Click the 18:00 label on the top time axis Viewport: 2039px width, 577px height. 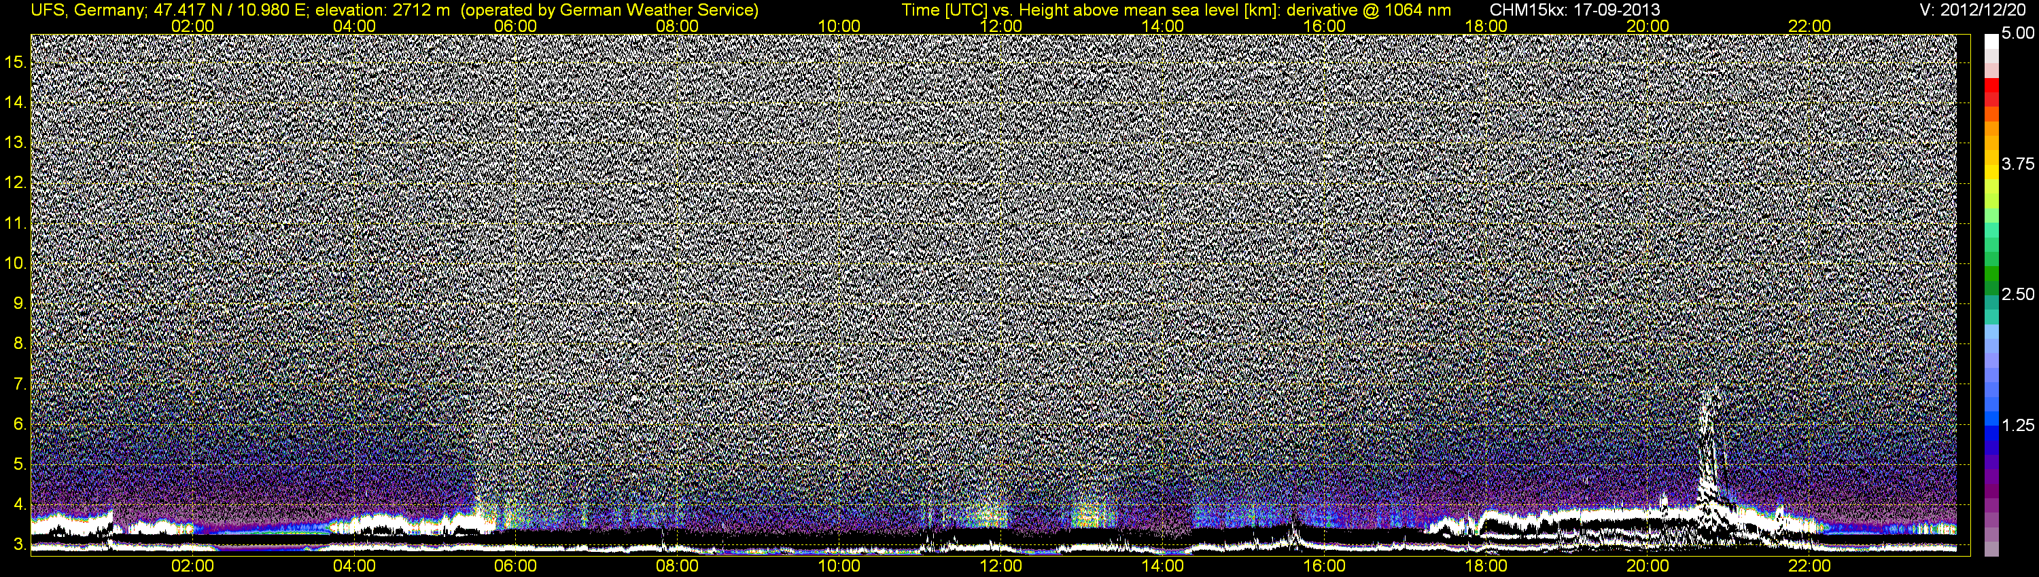(x=1486, y=26)
